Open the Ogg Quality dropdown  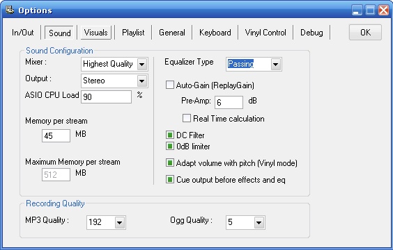click(259, 222)
